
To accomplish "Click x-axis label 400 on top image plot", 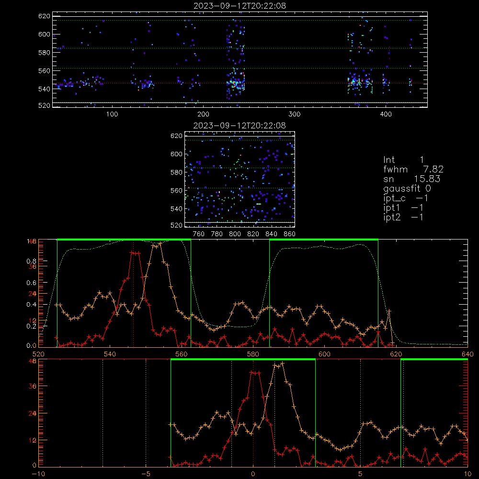I will 386,114.
